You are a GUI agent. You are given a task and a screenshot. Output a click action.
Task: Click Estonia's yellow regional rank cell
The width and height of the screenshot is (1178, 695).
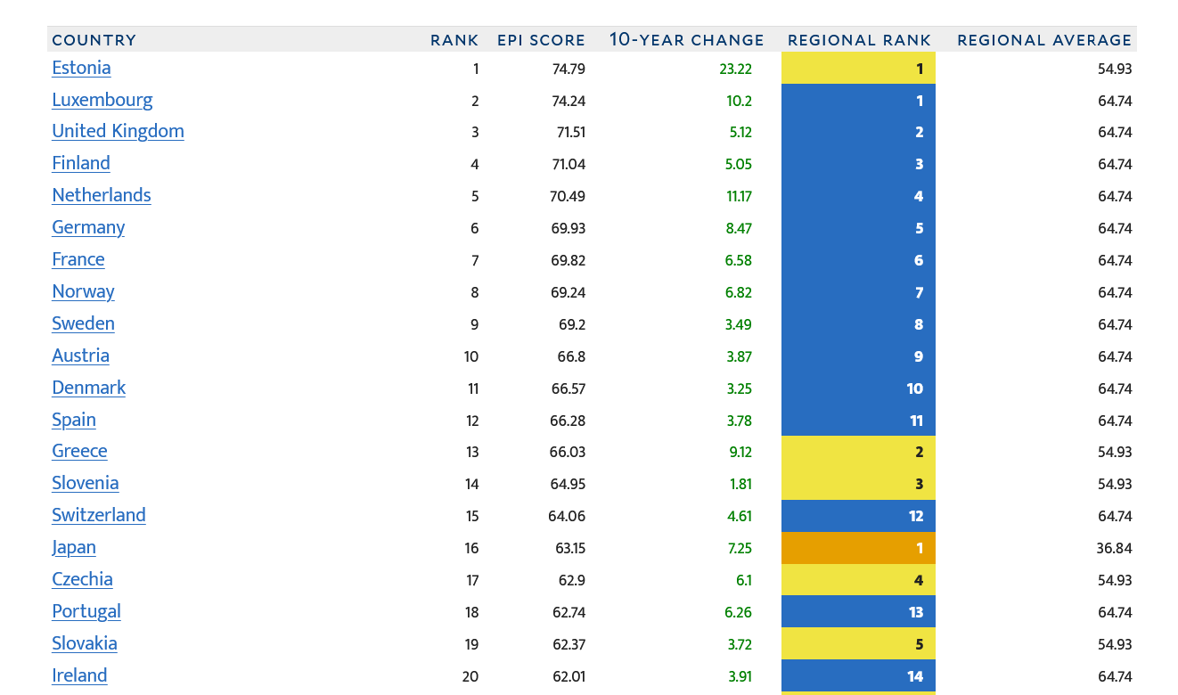858,69
